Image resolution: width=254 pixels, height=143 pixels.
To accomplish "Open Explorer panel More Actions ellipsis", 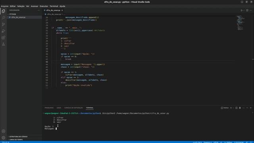I will pos(38,10).
